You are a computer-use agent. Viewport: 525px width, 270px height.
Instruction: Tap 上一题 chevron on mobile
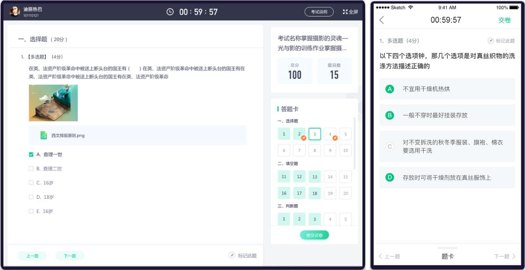381,256
